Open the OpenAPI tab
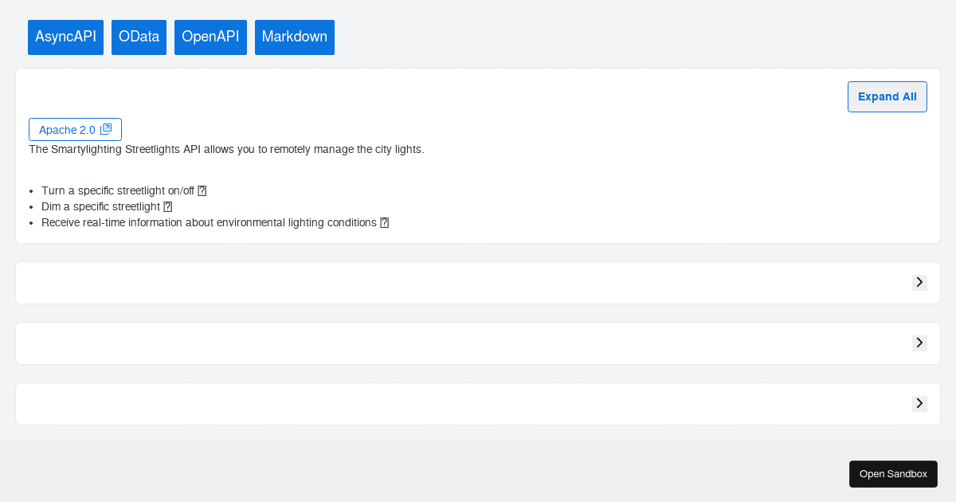The width and height of the screenshot is (956, 502). (210, 37)
